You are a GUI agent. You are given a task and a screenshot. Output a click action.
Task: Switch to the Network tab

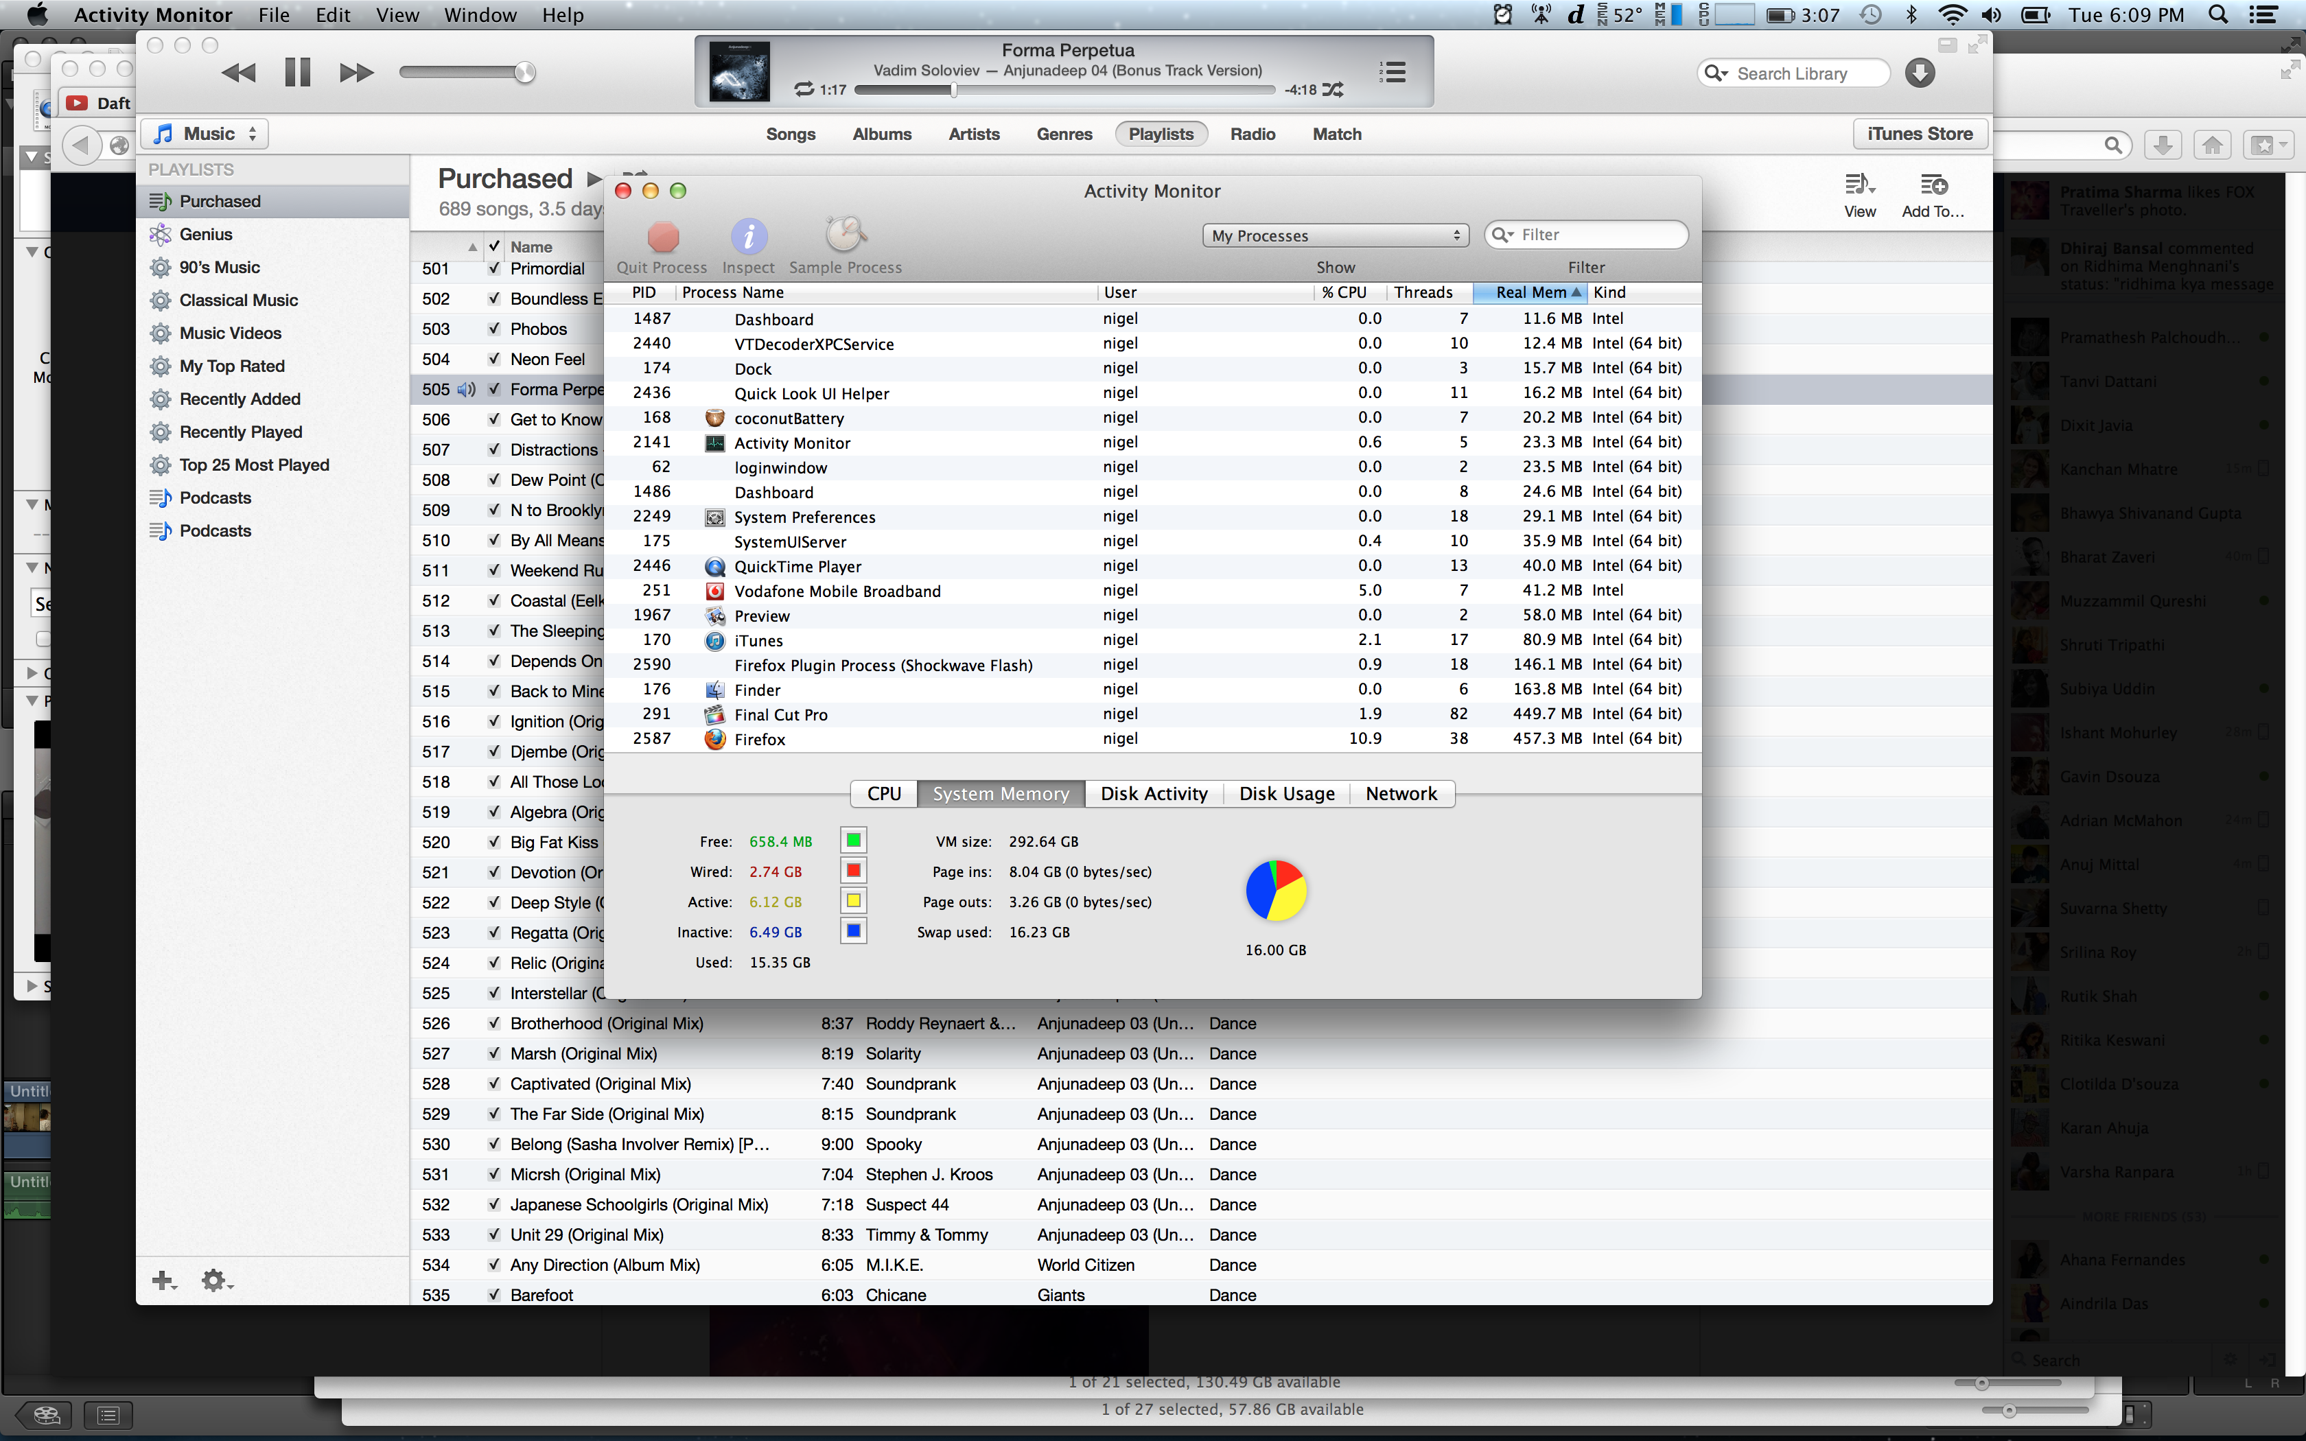pos(1401,794)
